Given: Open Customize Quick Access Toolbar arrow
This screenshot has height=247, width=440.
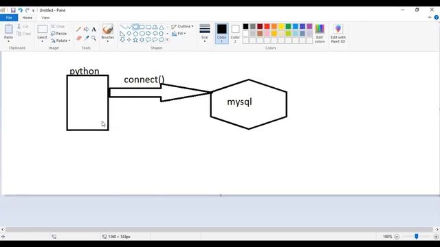Looking at the screenshot, I should (x=33, y=10).
